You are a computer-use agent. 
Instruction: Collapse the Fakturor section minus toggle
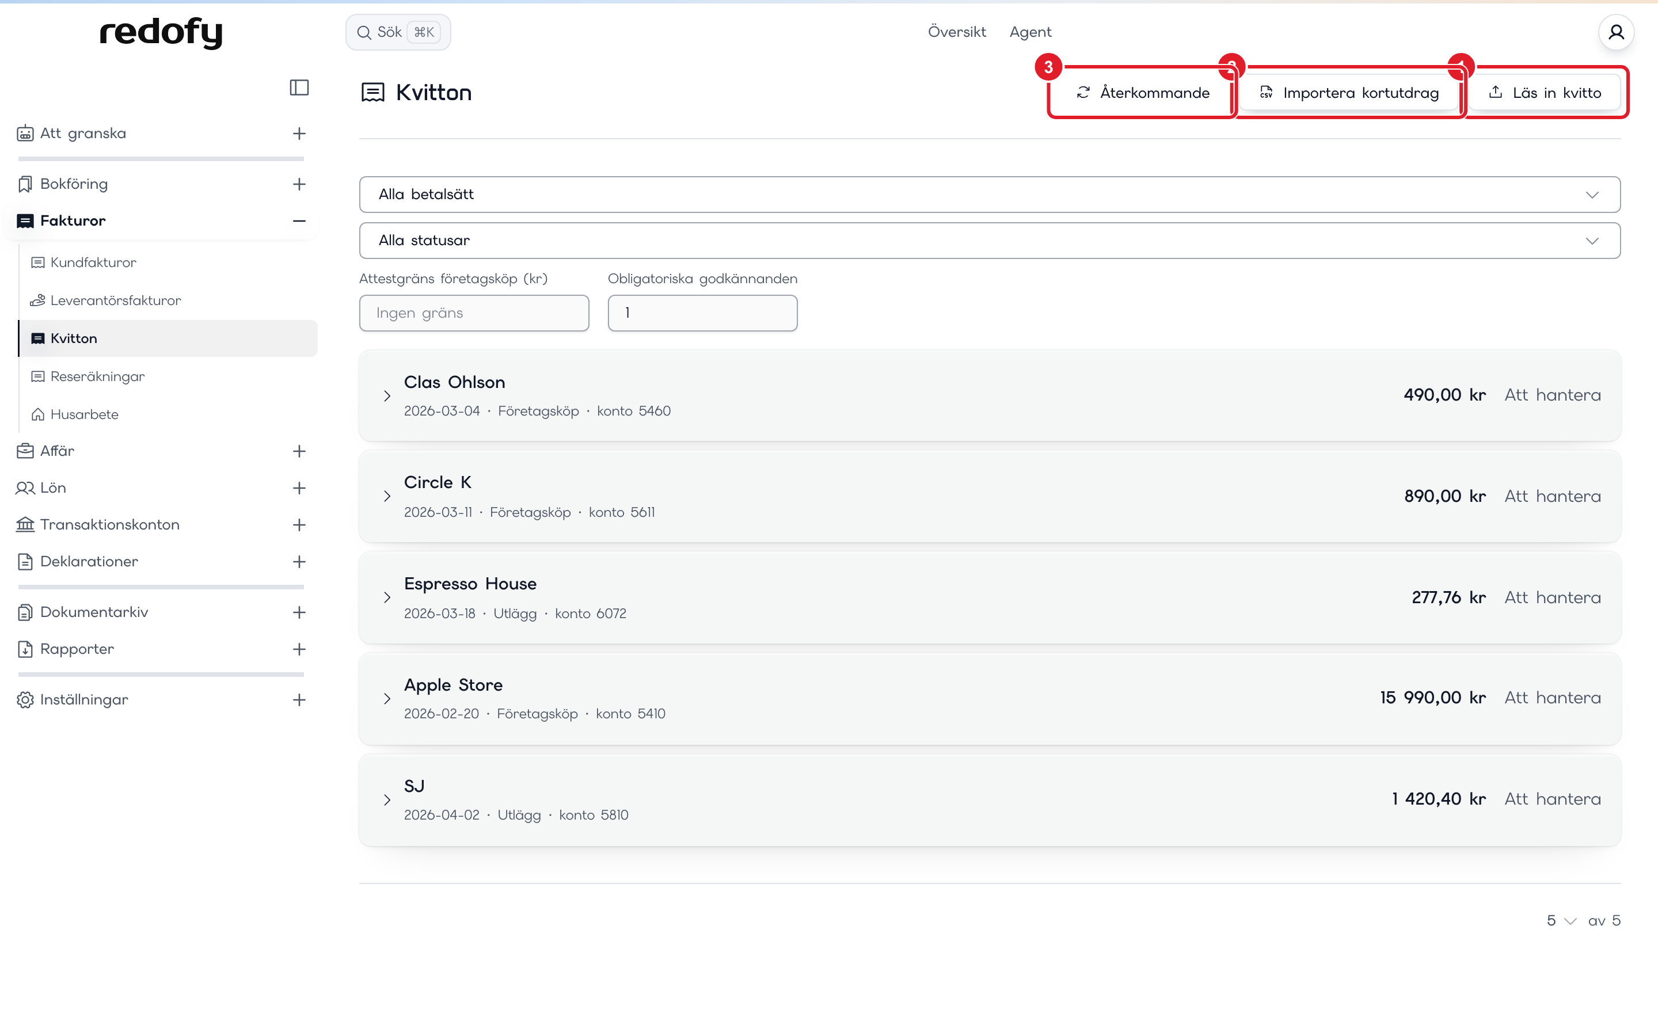coord(299,220)
